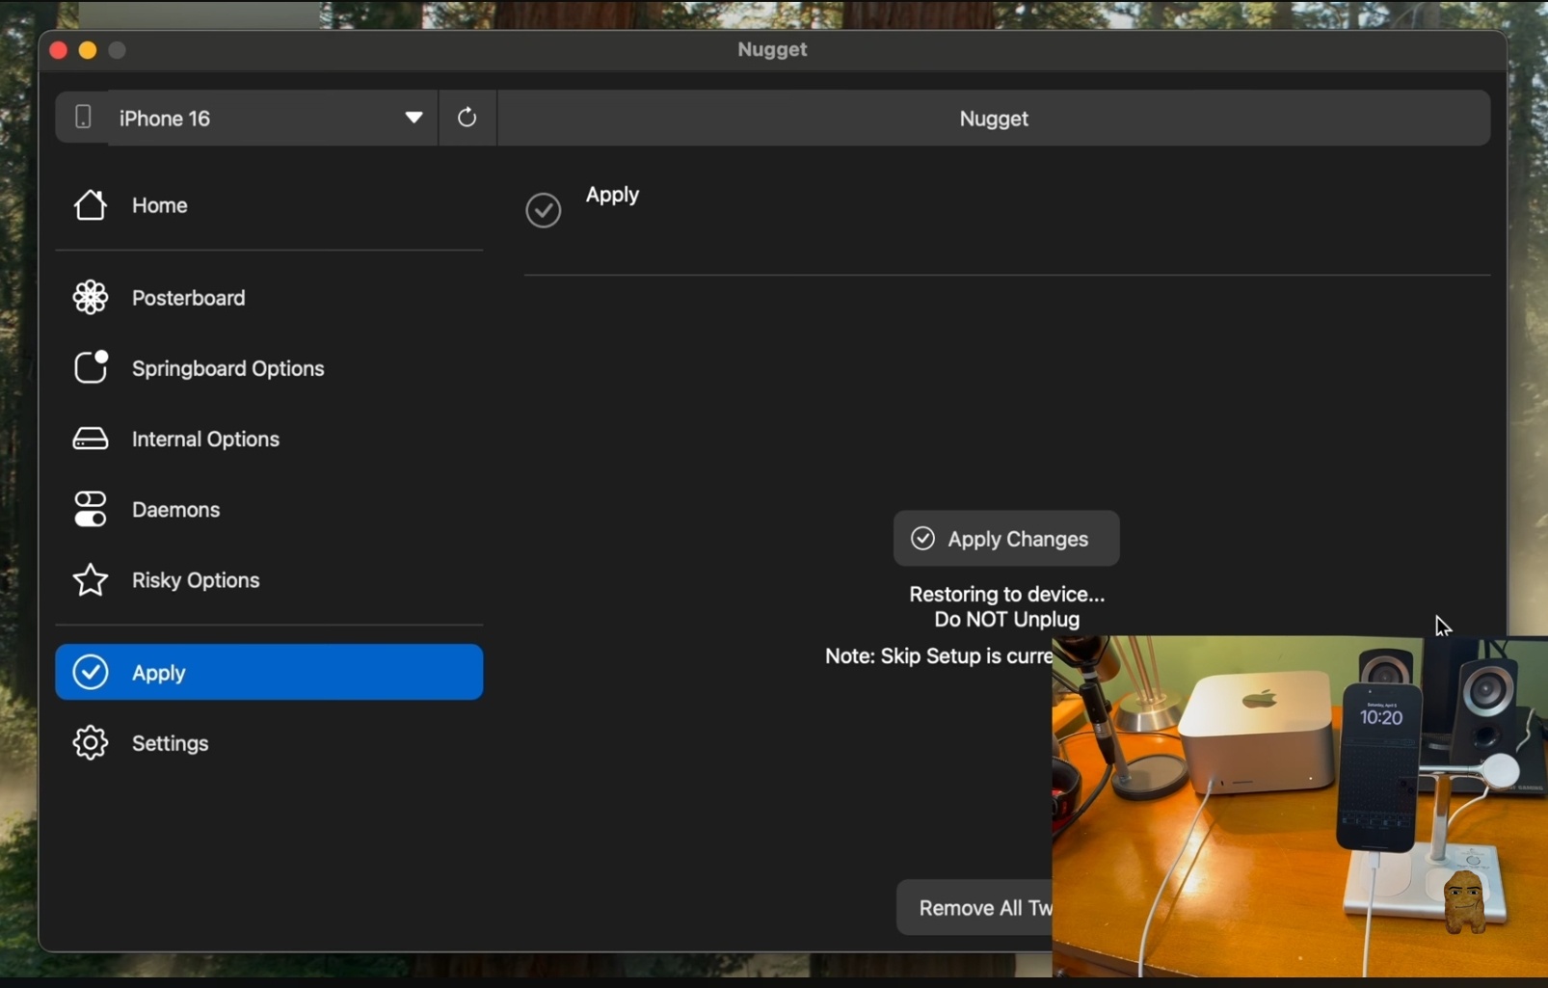Switch to the Daemons section

pos(269,509)
